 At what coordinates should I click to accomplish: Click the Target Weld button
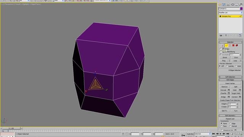(236, 93)
